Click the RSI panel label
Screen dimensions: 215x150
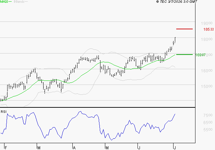click(x=3, y=112)
